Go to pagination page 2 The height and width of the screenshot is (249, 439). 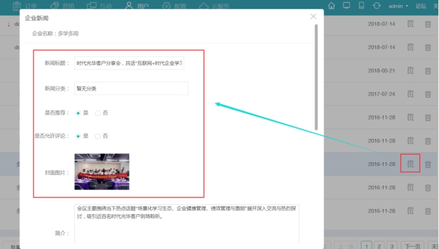(379, 246)
